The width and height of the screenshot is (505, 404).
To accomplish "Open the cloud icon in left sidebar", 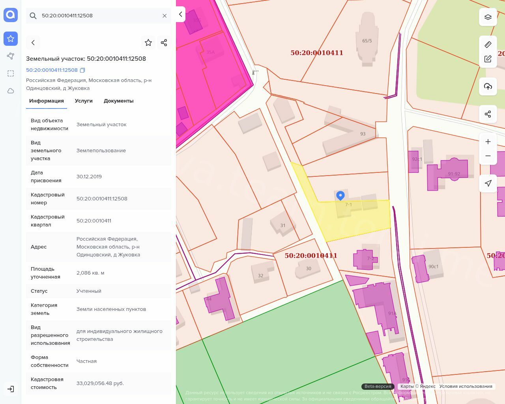I will pos(11,91).
